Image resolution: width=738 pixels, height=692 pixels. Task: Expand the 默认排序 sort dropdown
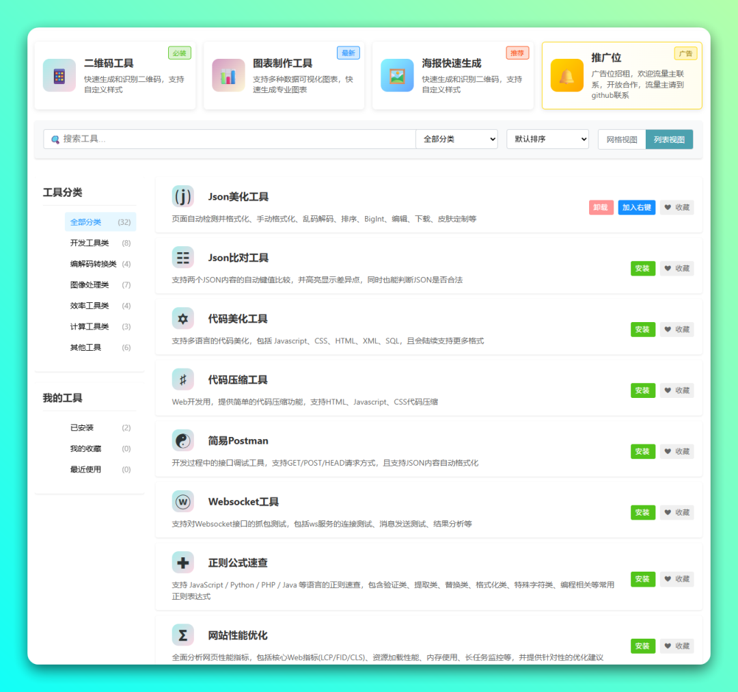(x=547, y=139)
